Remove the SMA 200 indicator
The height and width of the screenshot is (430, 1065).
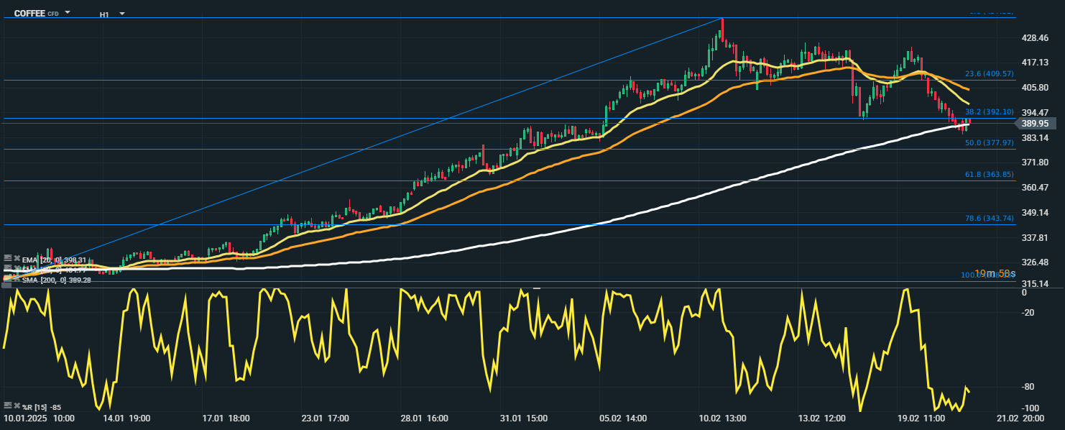point(17,279)
